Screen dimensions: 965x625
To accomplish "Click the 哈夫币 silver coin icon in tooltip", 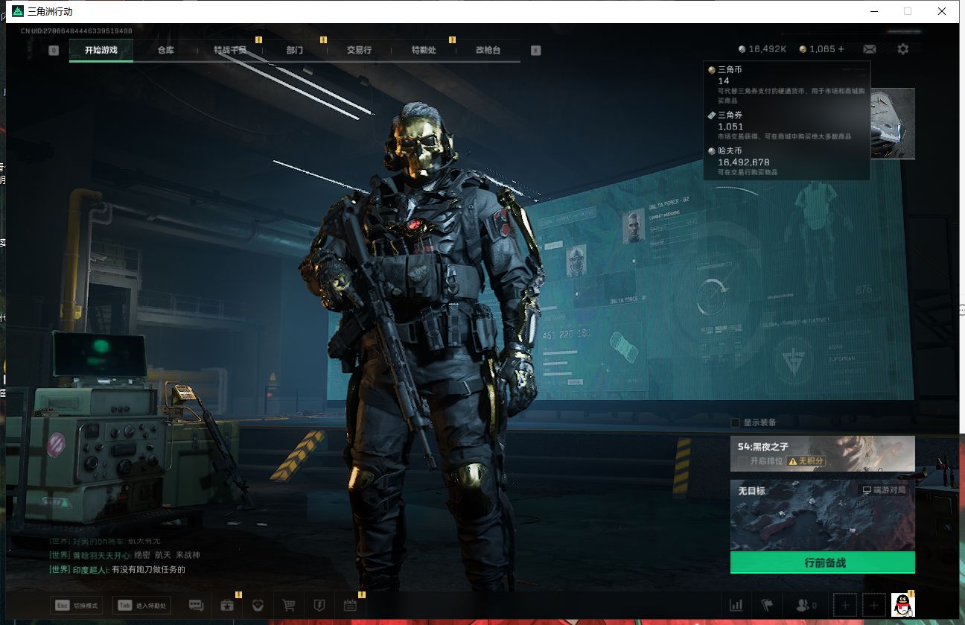I will 711,150.
